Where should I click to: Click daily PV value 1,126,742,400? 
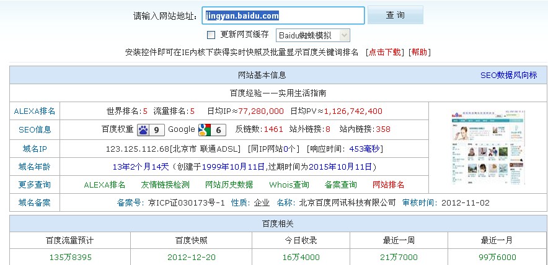[353, 111]
